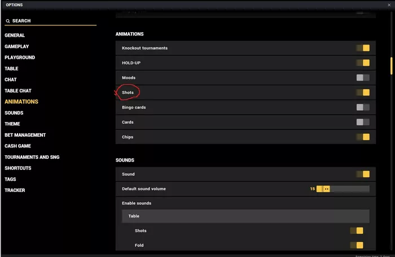The width and height of the screenshot is (395, 257).
Task: Disable Knockout tournaments animation toggle
Action: click(x=363, y=48)
